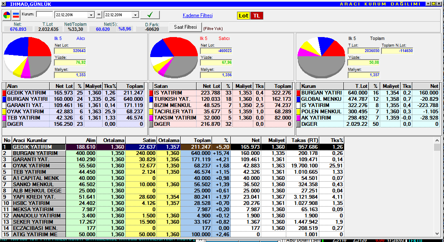
Task: Click the pie chart view icon
Action: click(7, 15)
